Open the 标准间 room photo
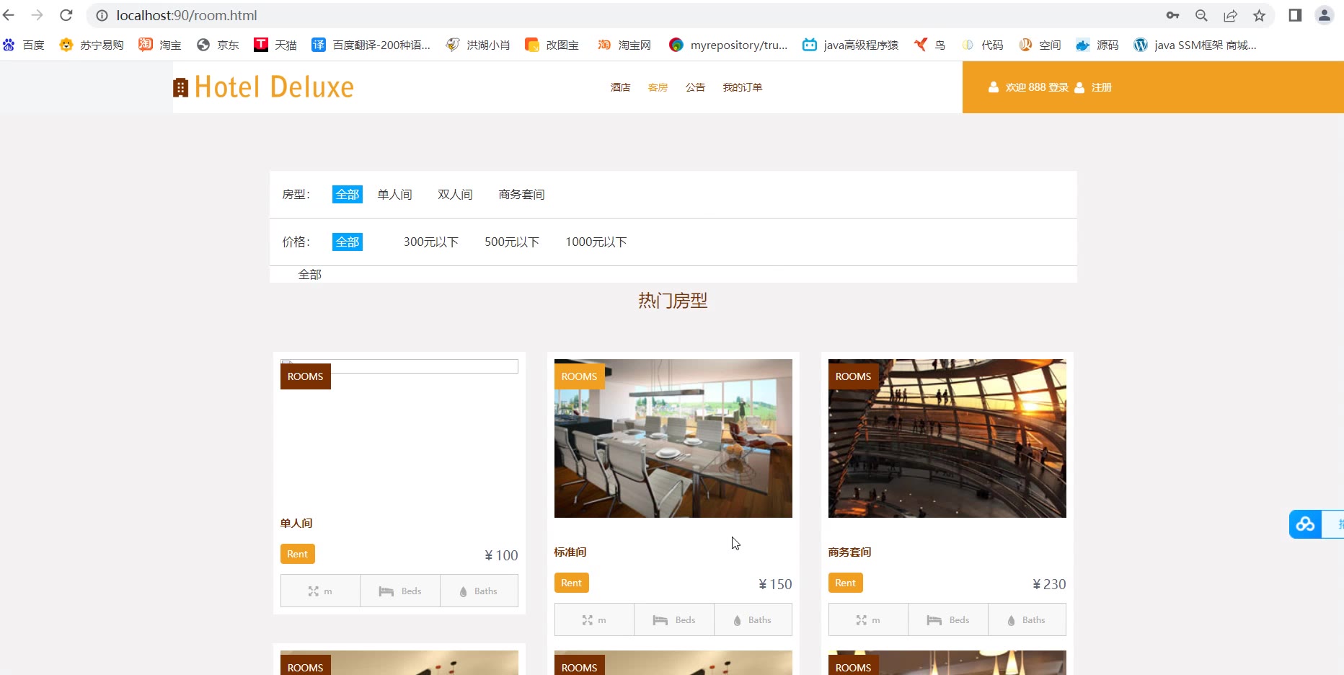This screenshot has width=1344, height=675. tap(673, 438)
